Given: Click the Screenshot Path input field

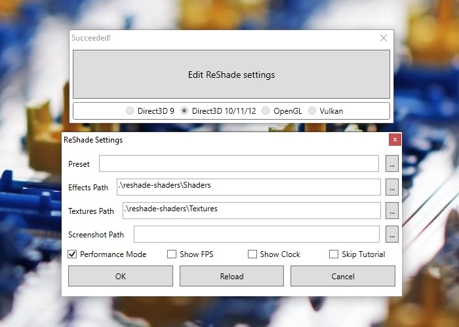Looking at the screenshot, I should (256, 234).
